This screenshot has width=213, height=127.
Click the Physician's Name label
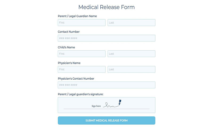(x=69, y=63)
